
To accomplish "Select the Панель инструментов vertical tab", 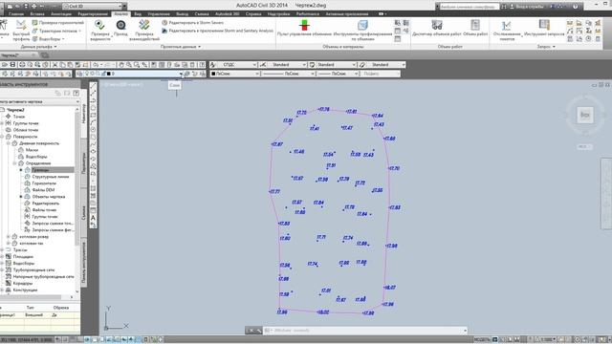I will 83,264.
